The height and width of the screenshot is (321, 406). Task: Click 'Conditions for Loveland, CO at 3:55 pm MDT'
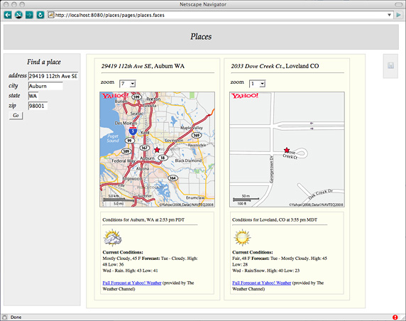tap(275, 219)
